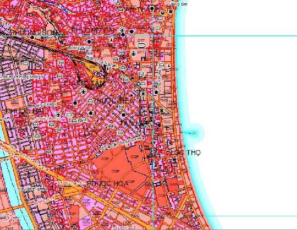Viewport: 297px width, 230px height.
Task: Click the DGT label inside the railway loop
Action: point(93,67)
